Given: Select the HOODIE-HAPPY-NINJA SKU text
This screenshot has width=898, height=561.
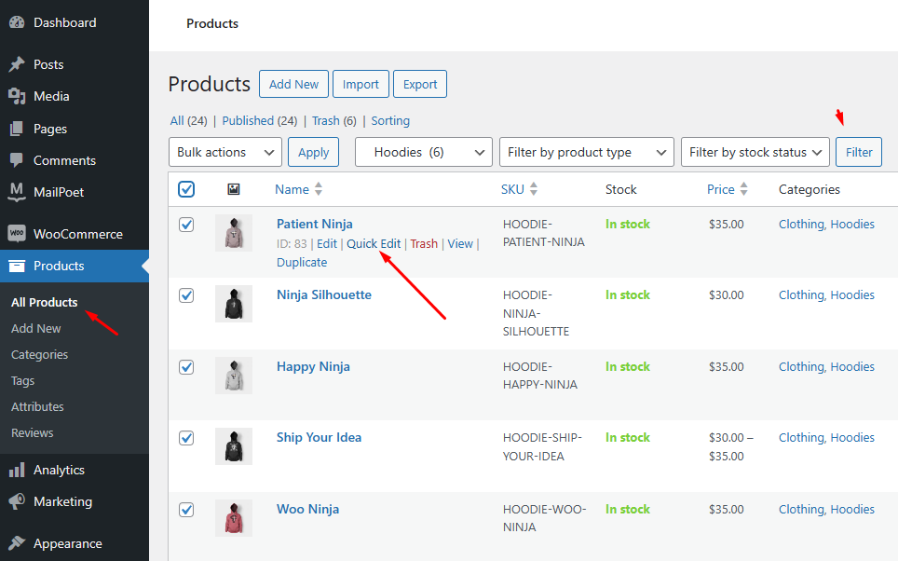Looking at the screenshot, I should click(x=540, y=376).
